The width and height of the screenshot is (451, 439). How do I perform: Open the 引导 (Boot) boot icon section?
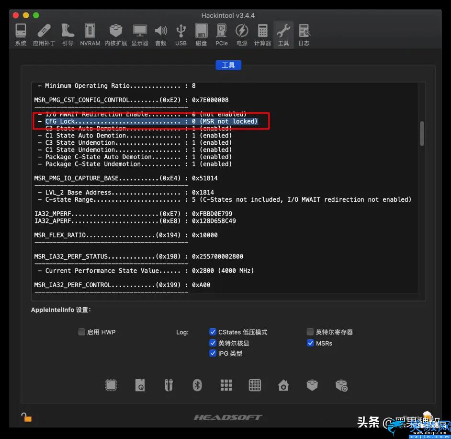coord(68,35)
